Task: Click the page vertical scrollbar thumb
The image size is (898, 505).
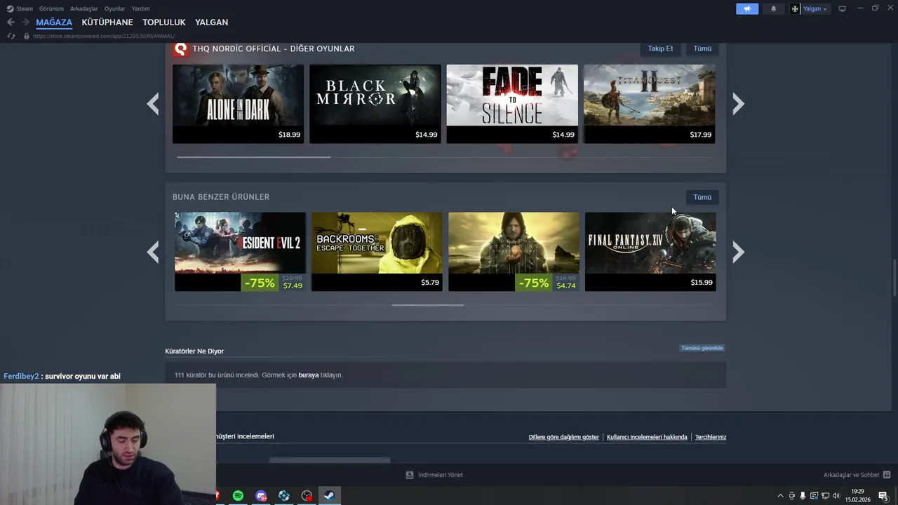Action: [894, 278]
